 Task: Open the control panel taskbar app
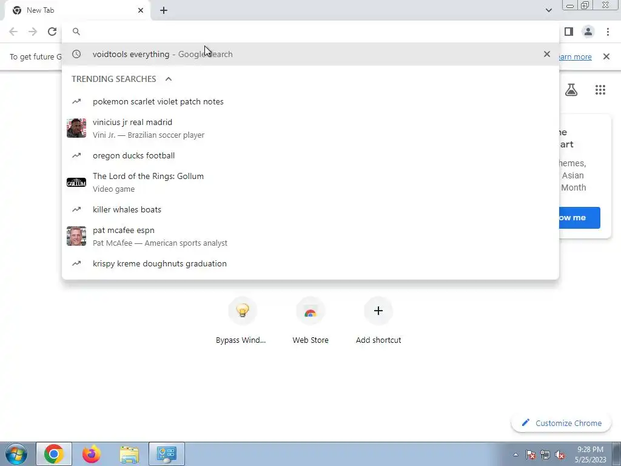click(x=167, y=454)
